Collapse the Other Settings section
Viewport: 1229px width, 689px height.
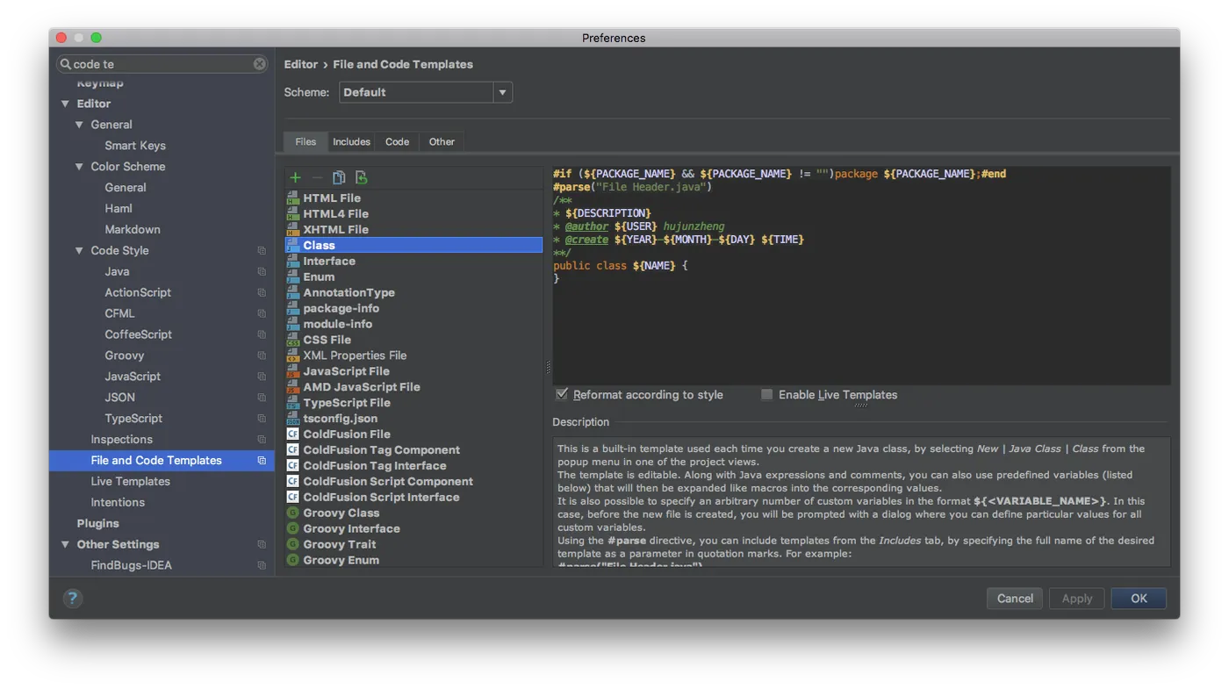click(65, 544)
